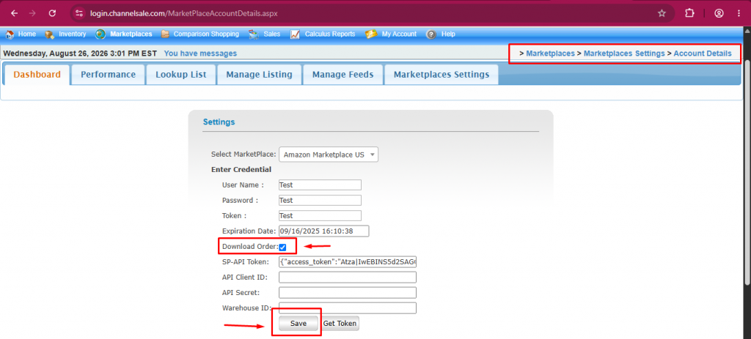Click the Help question mark icon
This screenshot has width=751, height=339.
431,34
